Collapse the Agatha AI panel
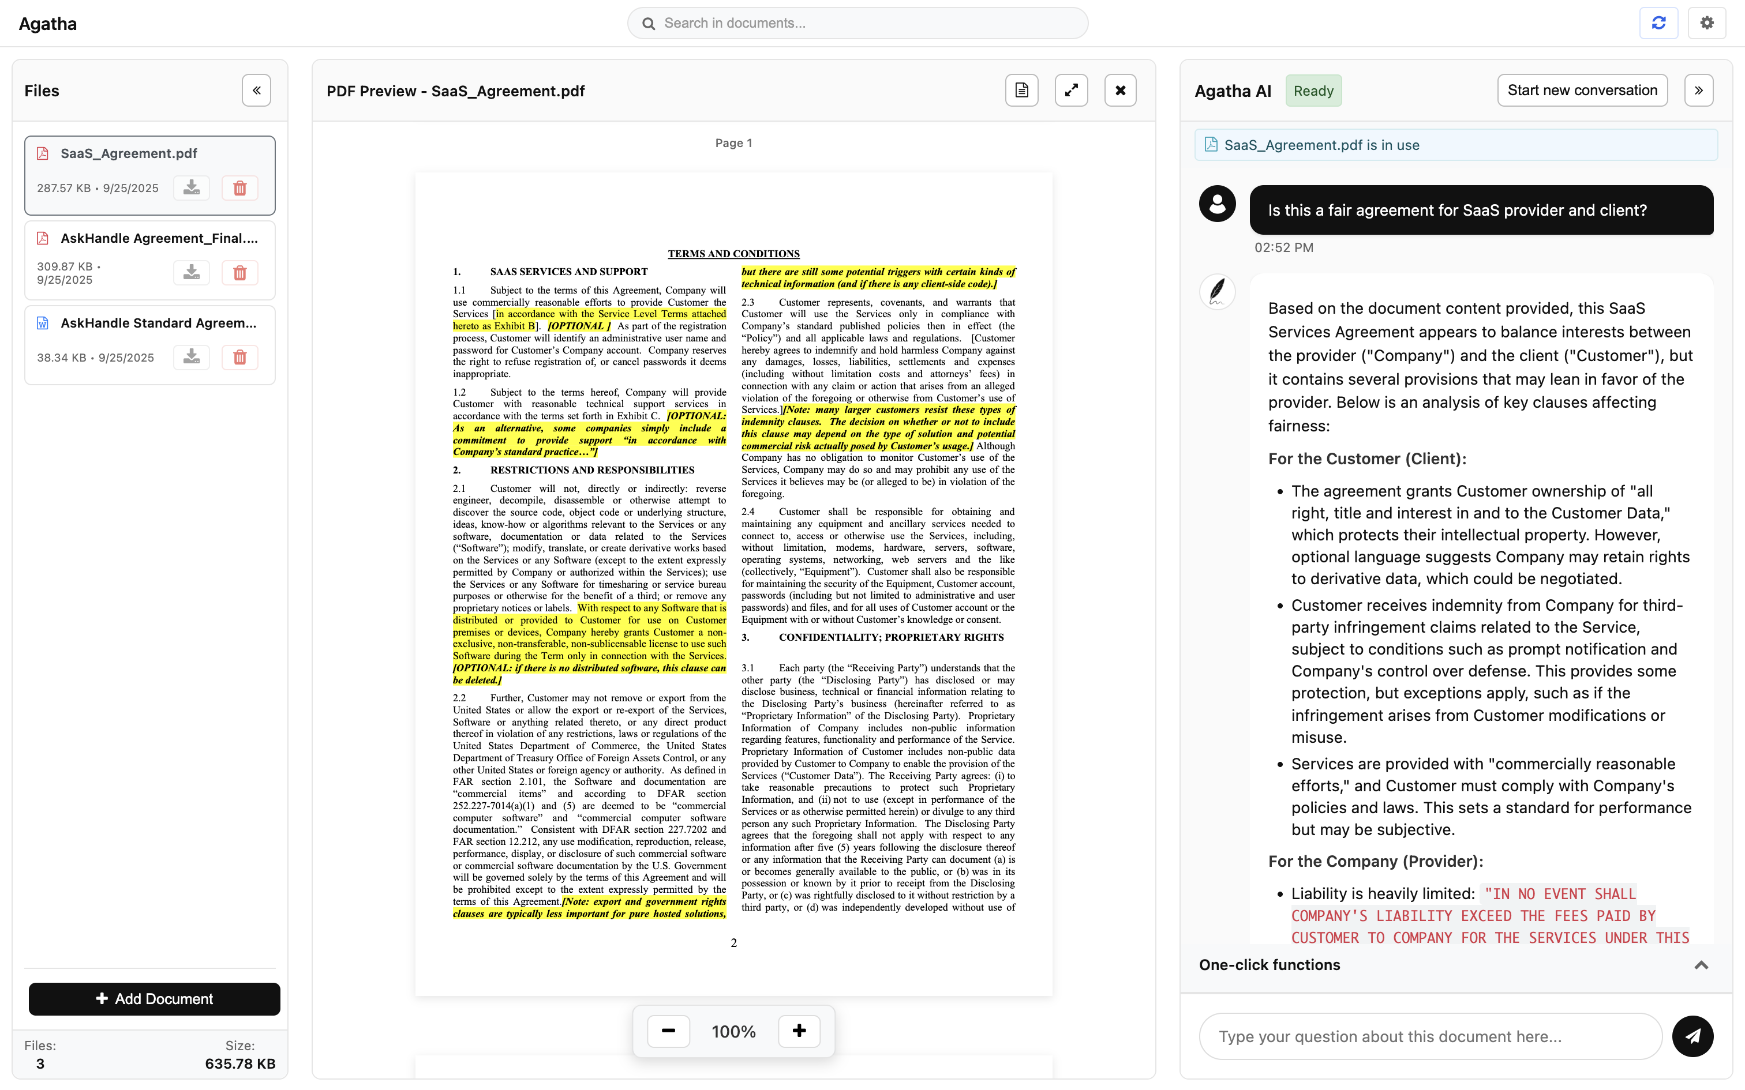 pyautogui.click(x=1698, y=91)
